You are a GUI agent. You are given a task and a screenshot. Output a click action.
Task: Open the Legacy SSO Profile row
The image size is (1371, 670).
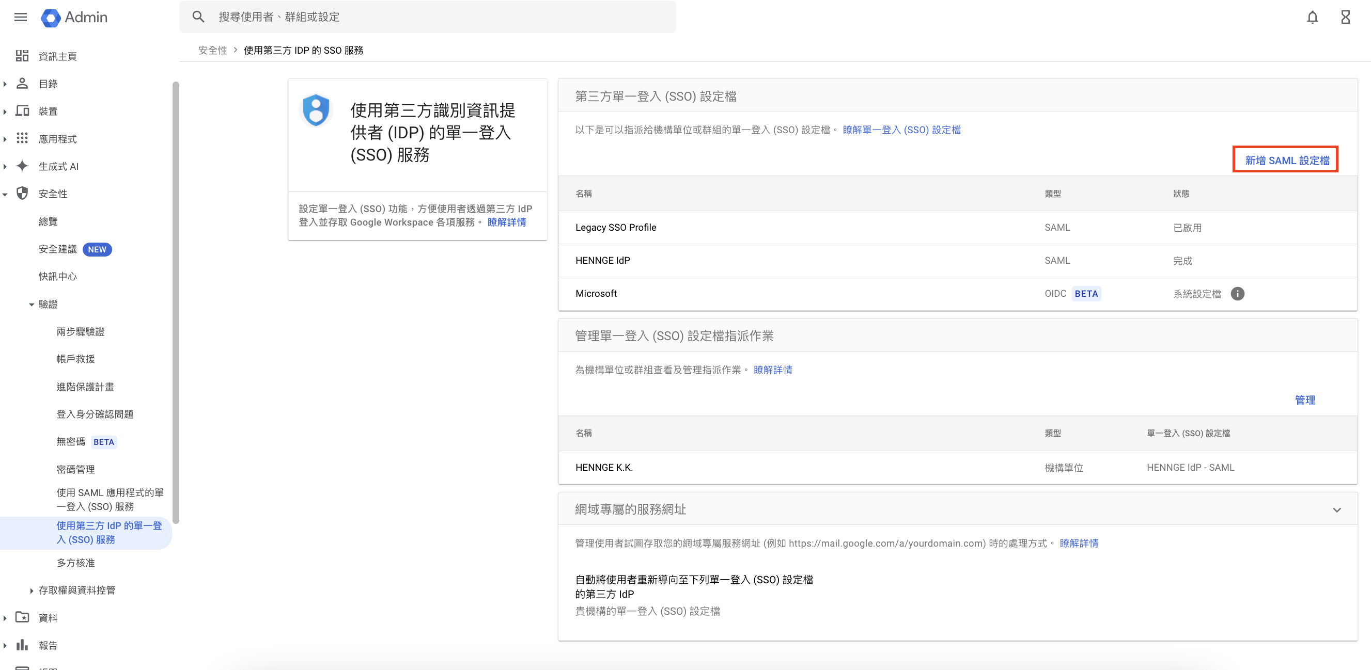[957, 227]
